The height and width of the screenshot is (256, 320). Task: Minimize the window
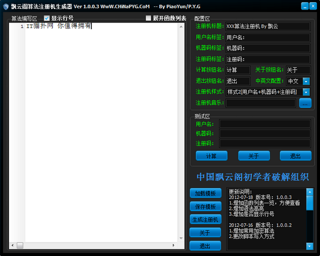(305, 6)
